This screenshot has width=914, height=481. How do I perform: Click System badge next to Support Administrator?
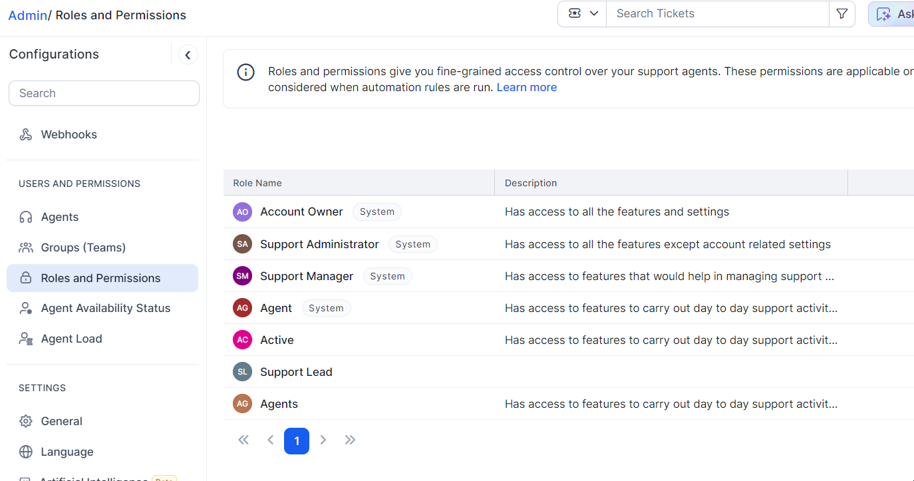coord(413,244)
